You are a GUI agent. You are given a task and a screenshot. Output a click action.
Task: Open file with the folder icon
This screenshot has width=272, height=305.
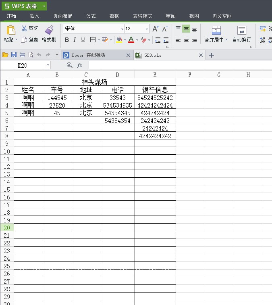point(5,55)
